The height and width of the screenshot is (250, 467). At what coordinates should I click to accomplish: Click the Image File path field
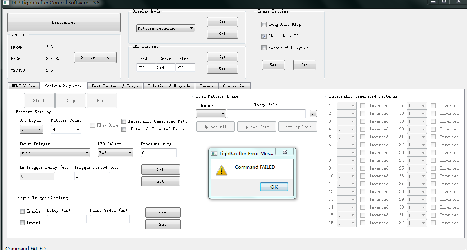click(x=266, y=114)
